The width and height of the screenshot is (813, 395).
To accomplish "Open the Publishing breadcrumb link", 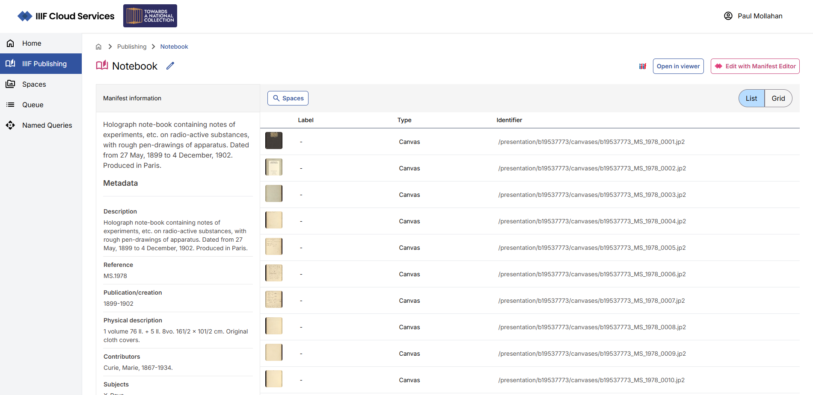I will click(x=132, y=46).
